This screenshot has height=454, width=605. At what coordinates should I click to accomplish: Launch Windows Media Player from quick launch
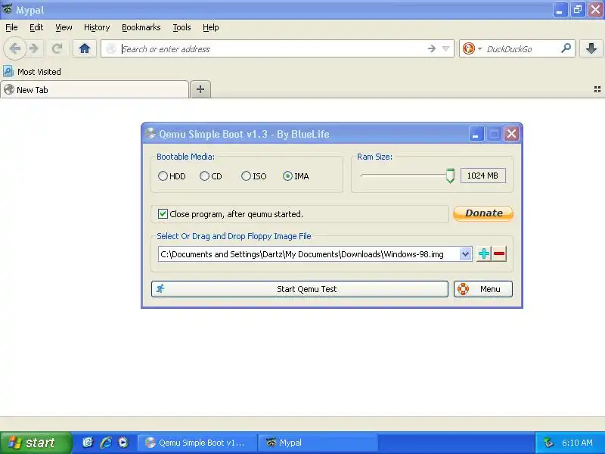click(x=123, y=443)
